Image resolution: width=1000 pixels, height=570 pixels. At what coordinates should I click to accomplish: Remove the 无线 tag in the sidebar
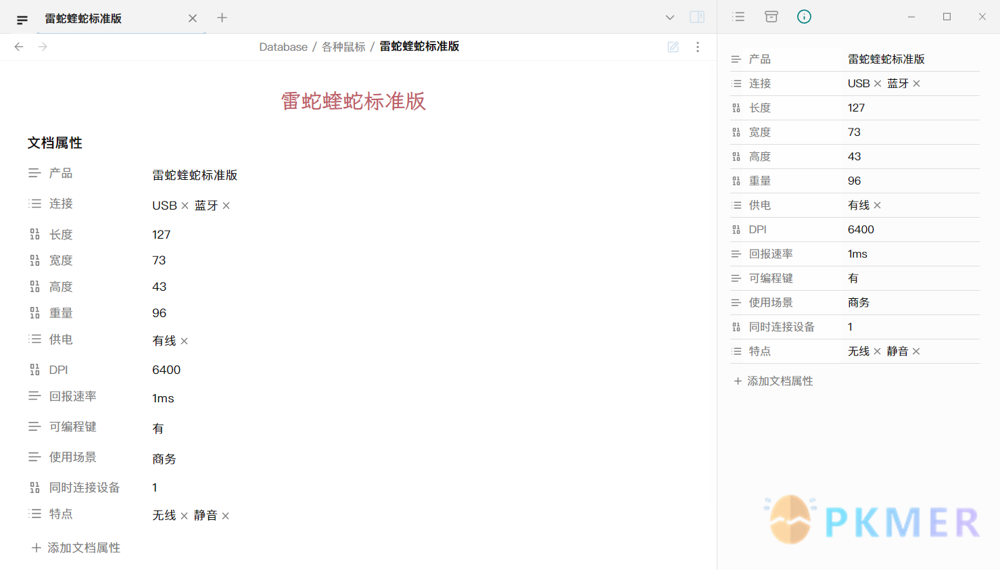coord(877,352)
